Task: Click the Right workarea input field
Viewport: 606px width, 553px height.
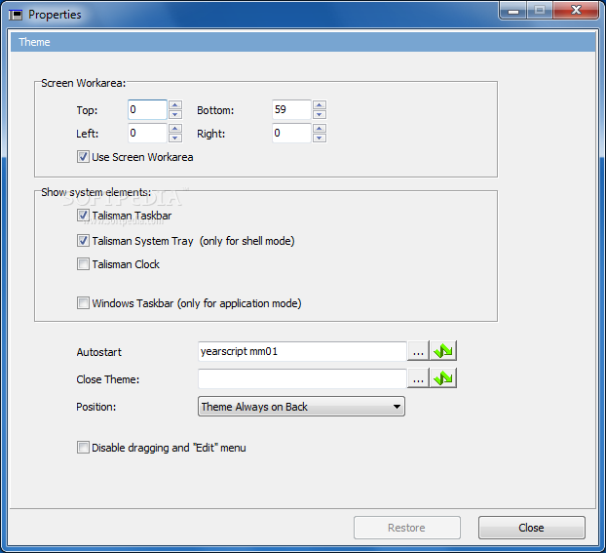Action: (291, 133)
